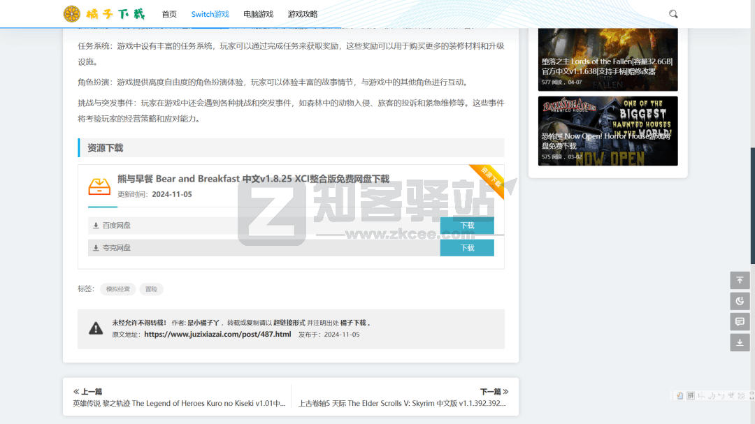Select the 冒险 tag

click(151, 289)
